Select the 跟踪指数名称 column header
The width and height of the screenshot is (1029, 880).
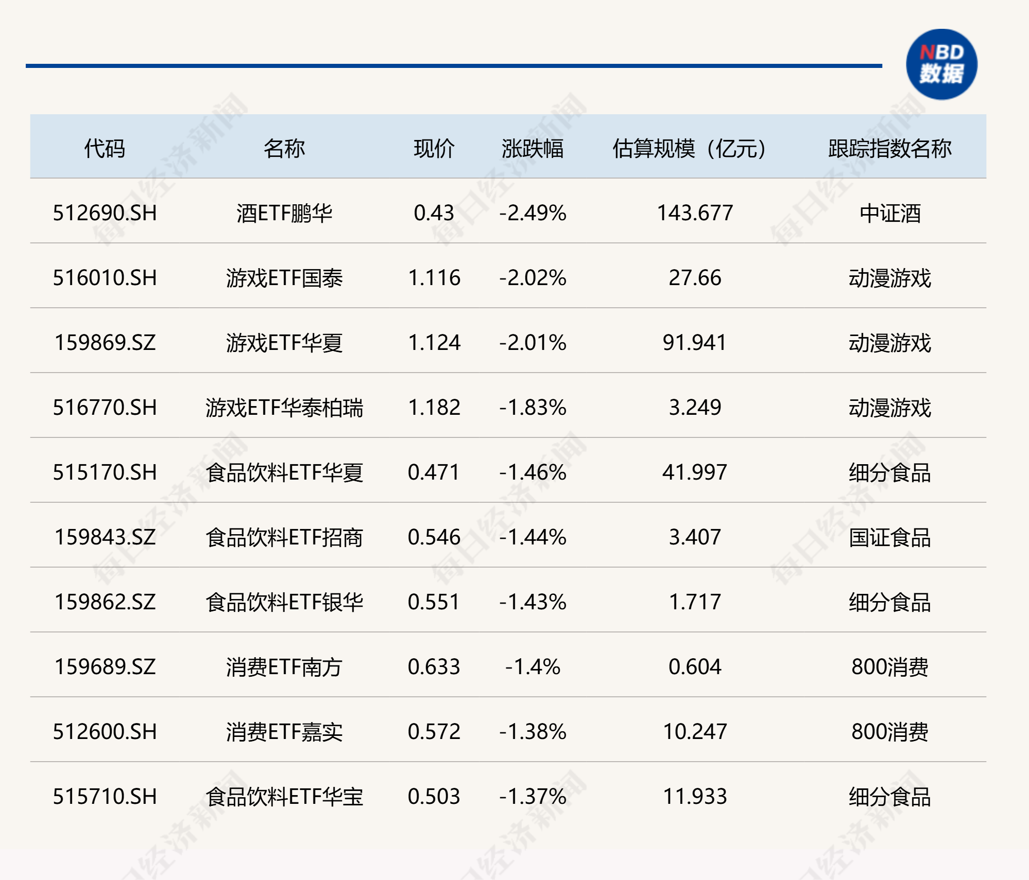890,148
